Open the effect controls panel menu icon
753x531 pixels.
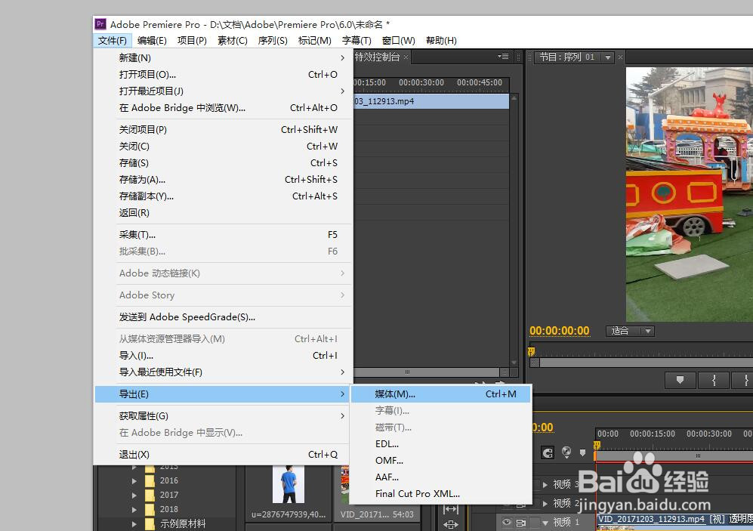click(x=503, y=57)
